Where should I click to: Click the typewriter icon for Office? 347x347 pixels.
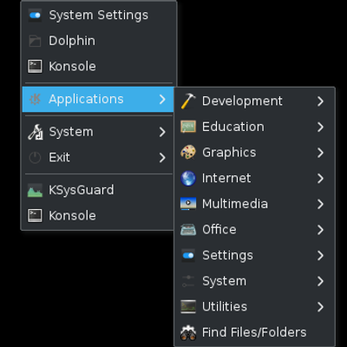click(188, 230)
